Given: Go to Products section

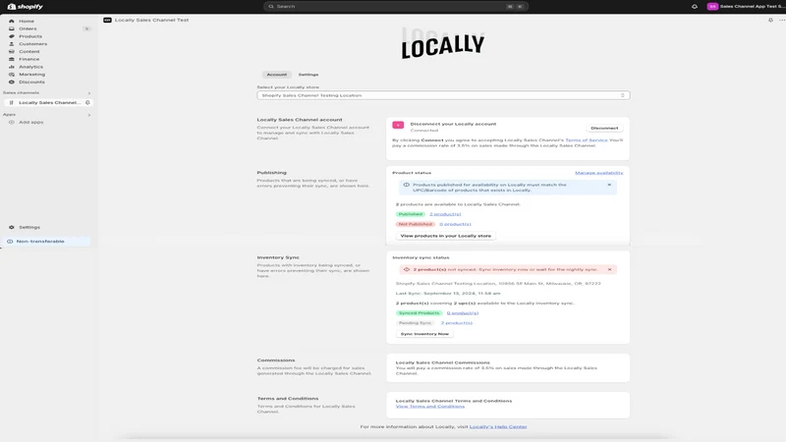Looking at the screenshot, I should [30, 36].
